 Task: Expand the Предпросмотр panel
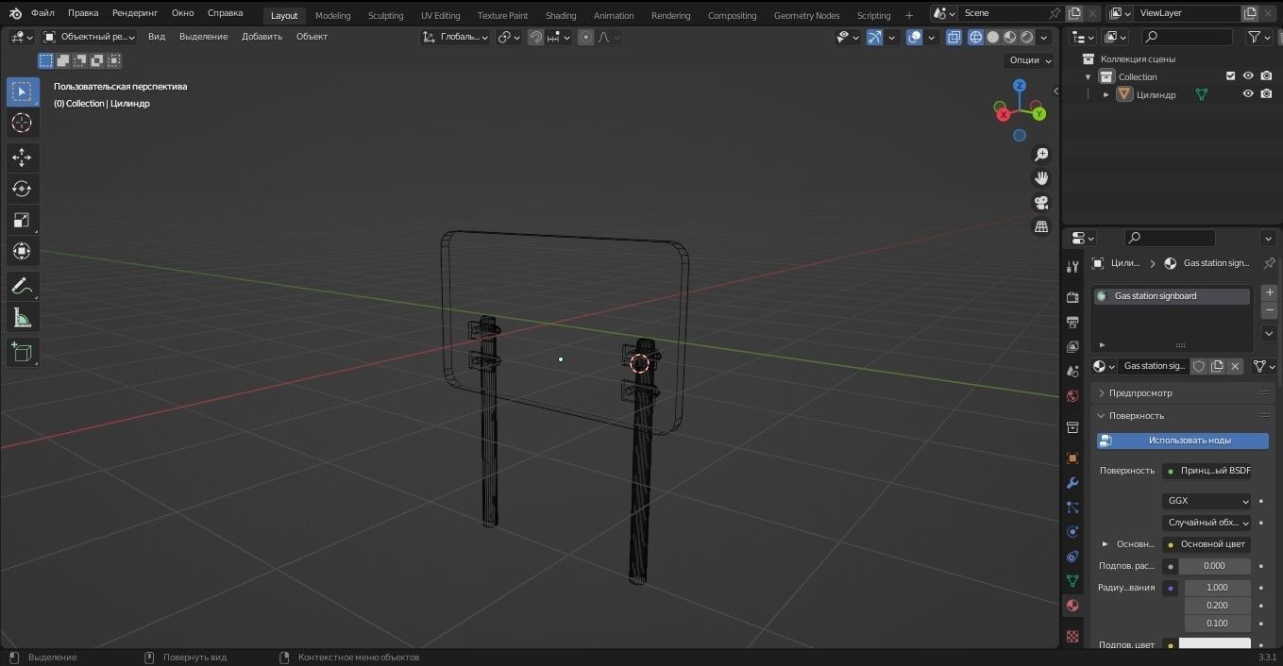[1140, 392]
